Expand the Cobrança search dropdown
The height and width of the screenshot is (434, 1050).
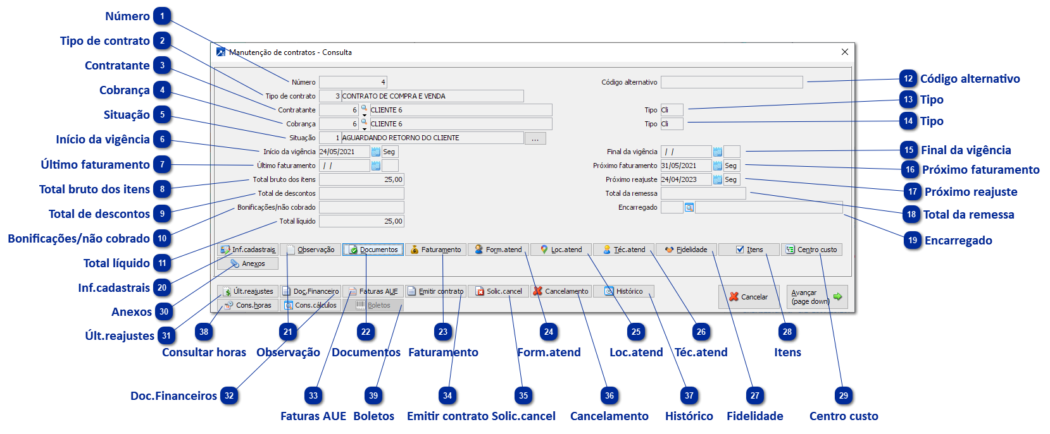click(x=365, y=124)
